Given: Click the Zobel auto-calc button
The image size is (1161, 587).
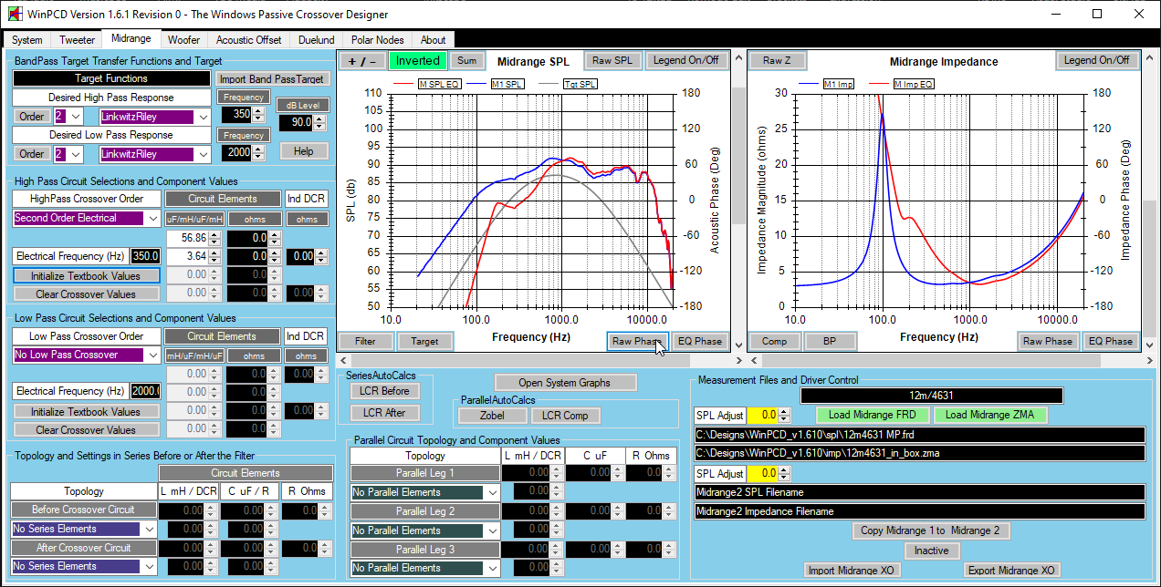Looking at the screenshot, I should click(x=492, y=416).
